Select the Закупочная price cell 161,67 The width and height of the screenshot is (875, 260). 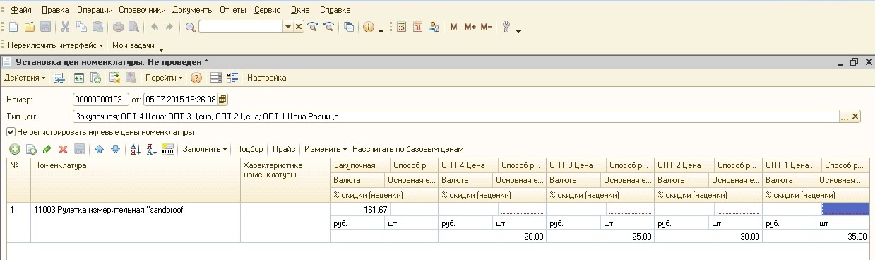pos(360,210)
